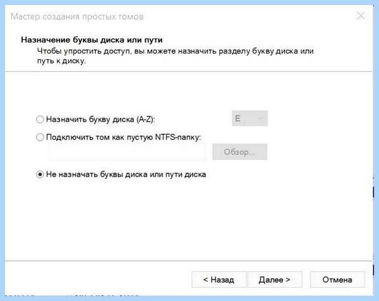Click the window title 'Мастер создания простых томов'
This screenshot has height=301, width=379.
click(x=77, y=16)
